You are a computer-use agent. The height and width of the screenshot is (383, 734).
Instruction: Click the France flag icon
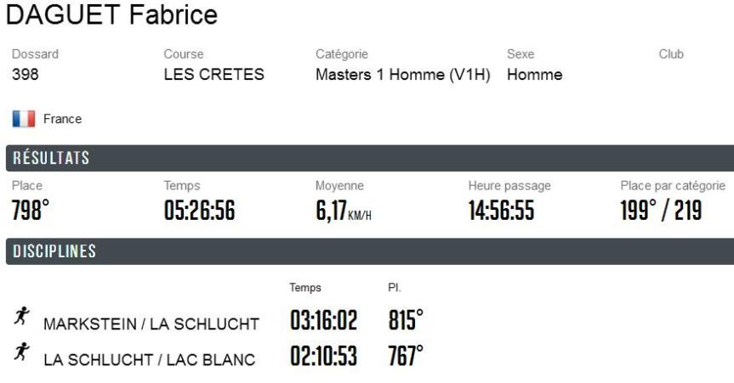[x=23, y=119]
